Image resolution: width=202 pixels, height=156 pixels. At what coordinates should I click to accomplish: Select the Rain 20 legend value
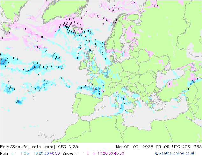41,153
